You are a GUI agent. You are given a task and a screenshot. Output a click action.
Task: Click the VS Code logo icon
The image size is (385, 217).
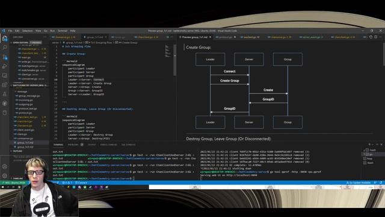tap(3, 31)
